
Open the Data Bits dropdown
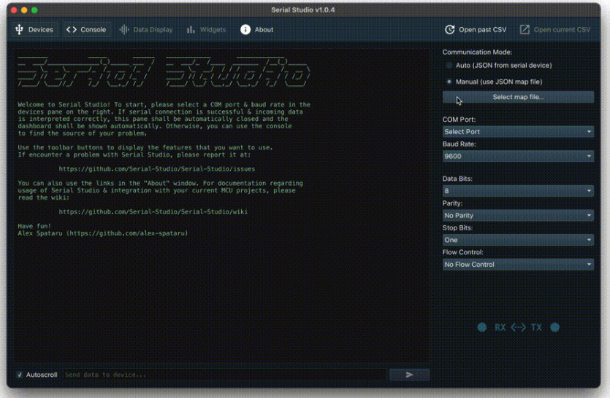coord(518,191)
